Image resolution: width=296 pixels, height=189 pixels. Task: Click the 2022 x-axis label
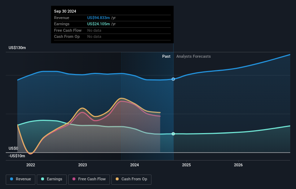(31, 165)
